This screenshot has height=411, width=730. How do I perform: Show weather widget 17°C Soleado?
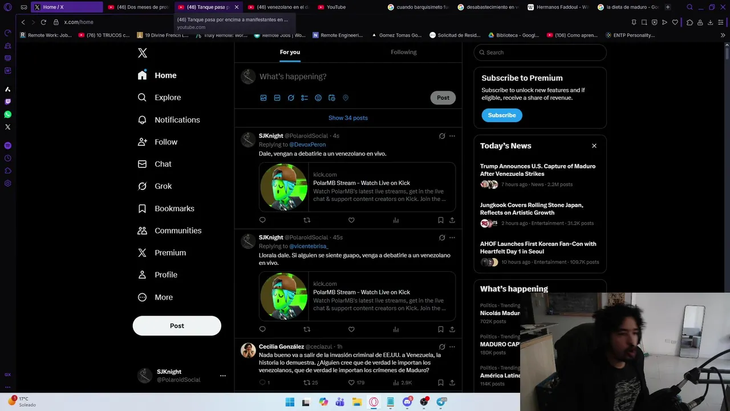click(22, 401)
